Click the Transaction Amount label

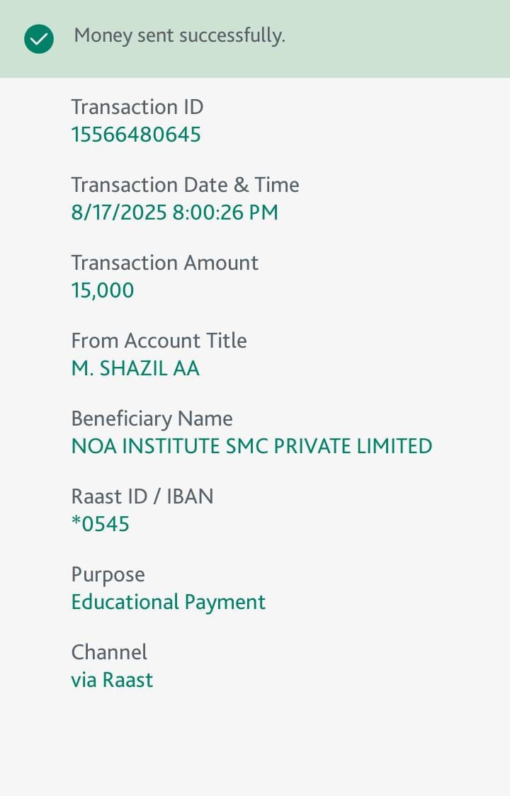tap(164, 263)
